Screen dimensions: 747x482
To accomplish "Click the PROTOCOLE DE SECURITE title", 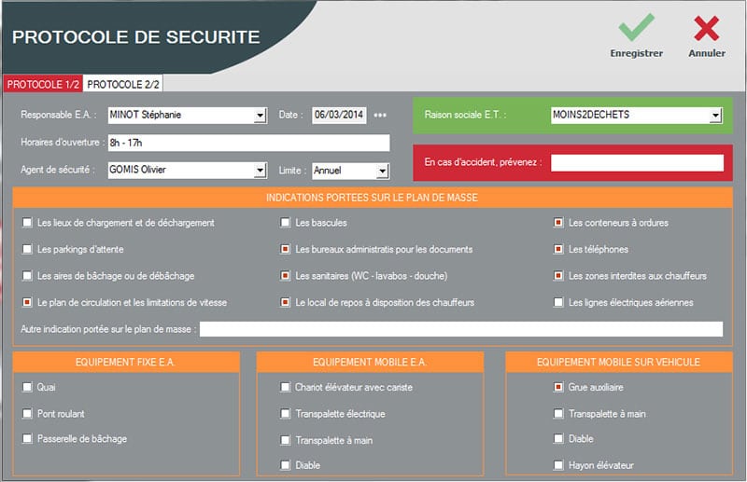I will pyautogui.click(x=136, y=37).
